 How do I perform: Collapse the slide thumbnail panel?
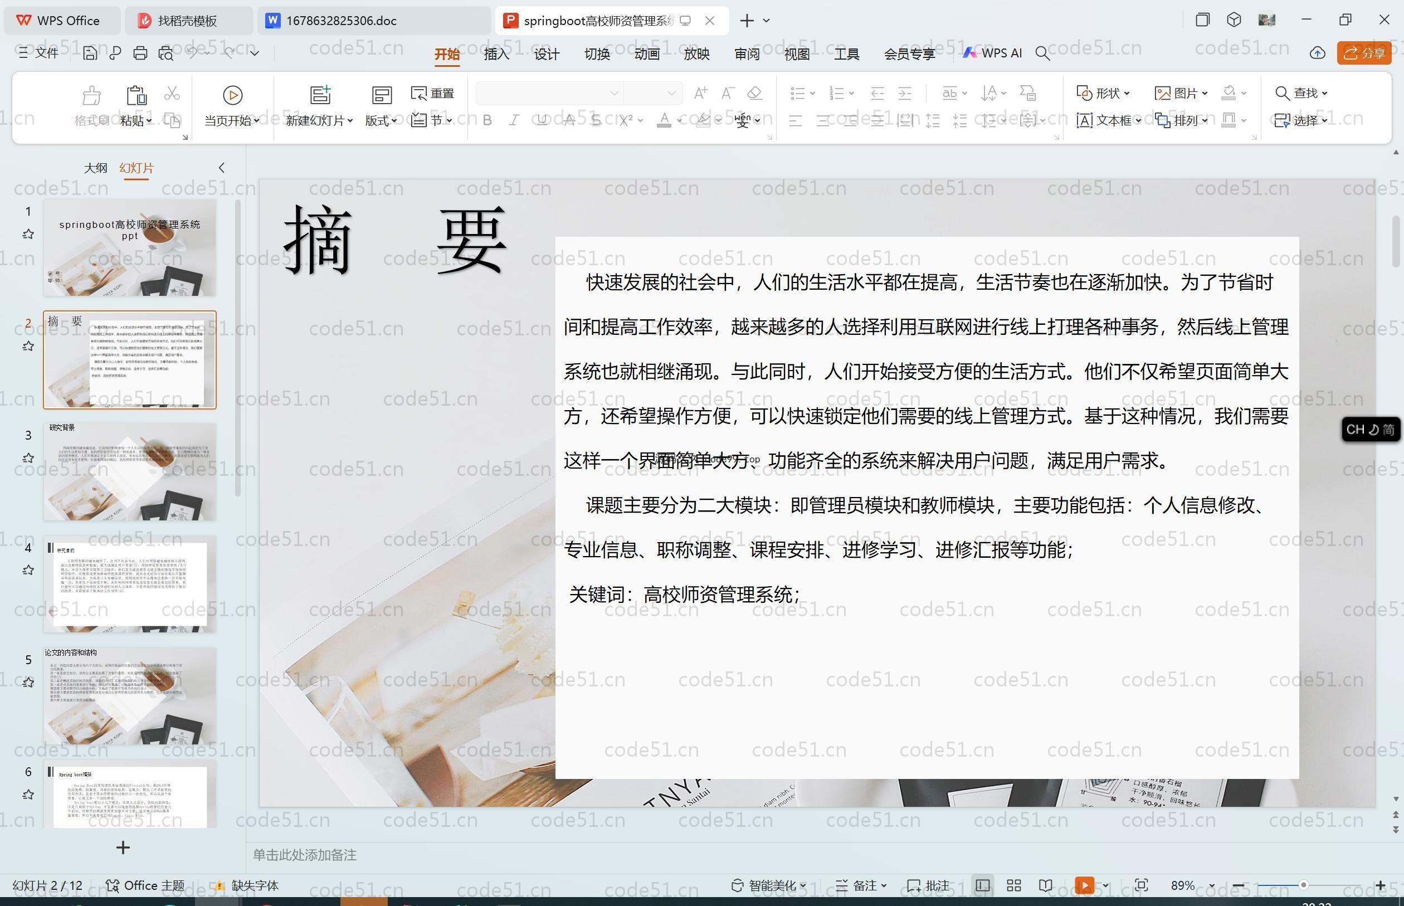[x=222, y=168]
